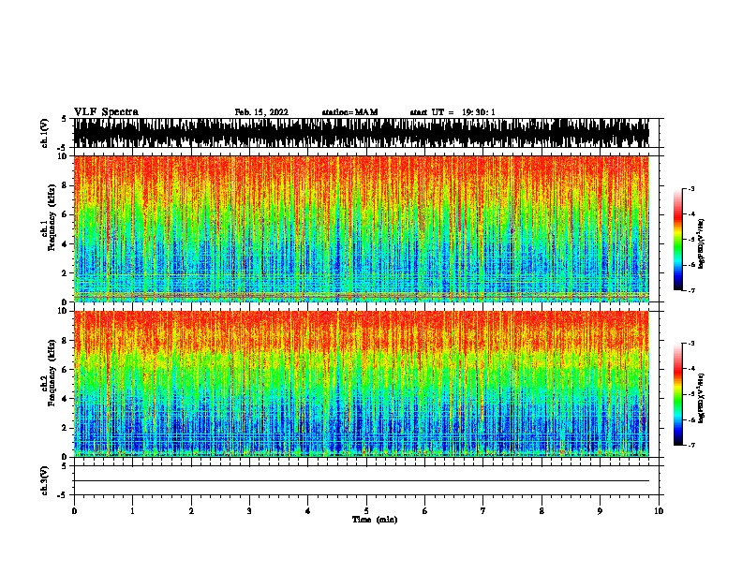742x573 pixels.
Task: Click the '-3' label on ch.1 color bar
Action: point(690,188)
